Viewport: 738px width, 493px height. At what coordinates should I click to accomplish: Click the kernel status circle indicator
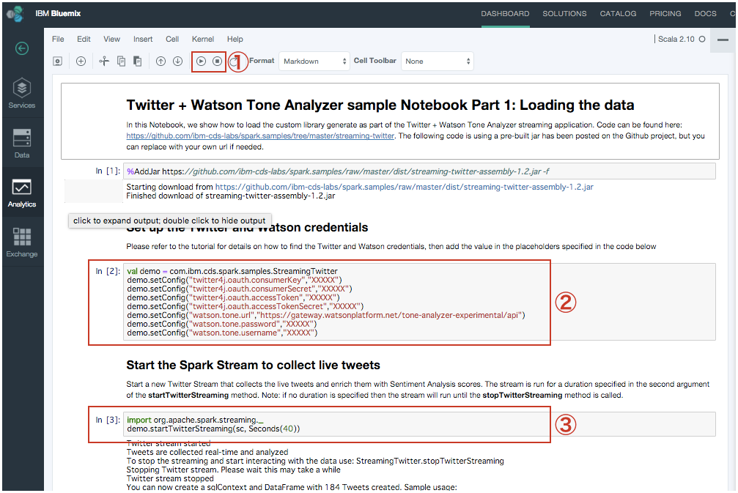[702, 39]
